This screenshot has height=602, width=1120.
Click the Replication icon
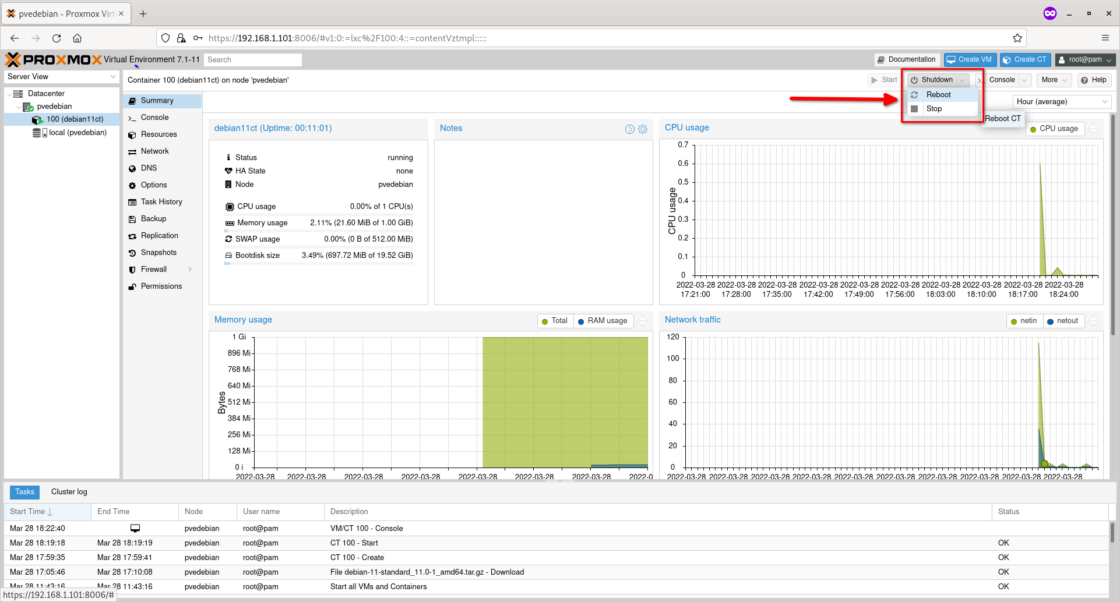[132, 236]
